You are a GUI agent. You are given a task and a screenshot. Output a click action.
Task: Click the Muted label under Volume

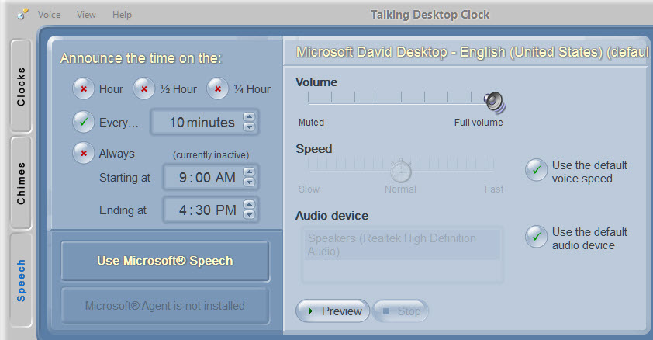[311, 123]
